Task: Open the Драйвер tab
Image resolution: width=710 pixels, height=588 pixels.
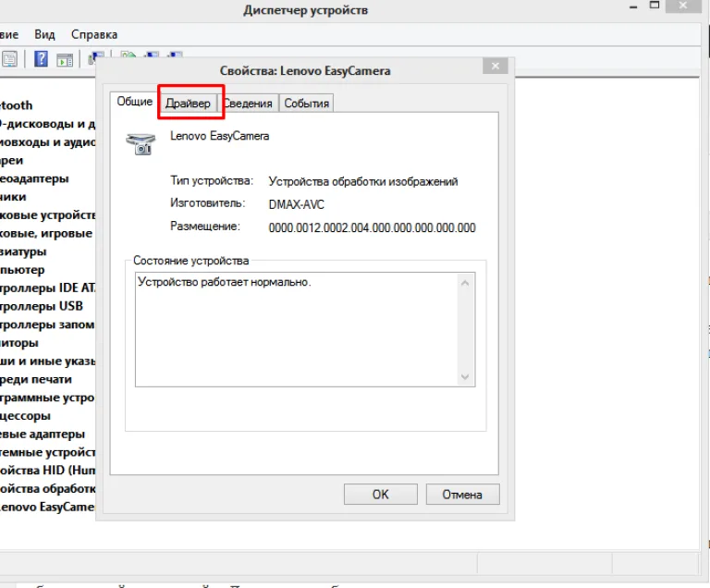Action: pyautogui.click(x=188, y=104)
